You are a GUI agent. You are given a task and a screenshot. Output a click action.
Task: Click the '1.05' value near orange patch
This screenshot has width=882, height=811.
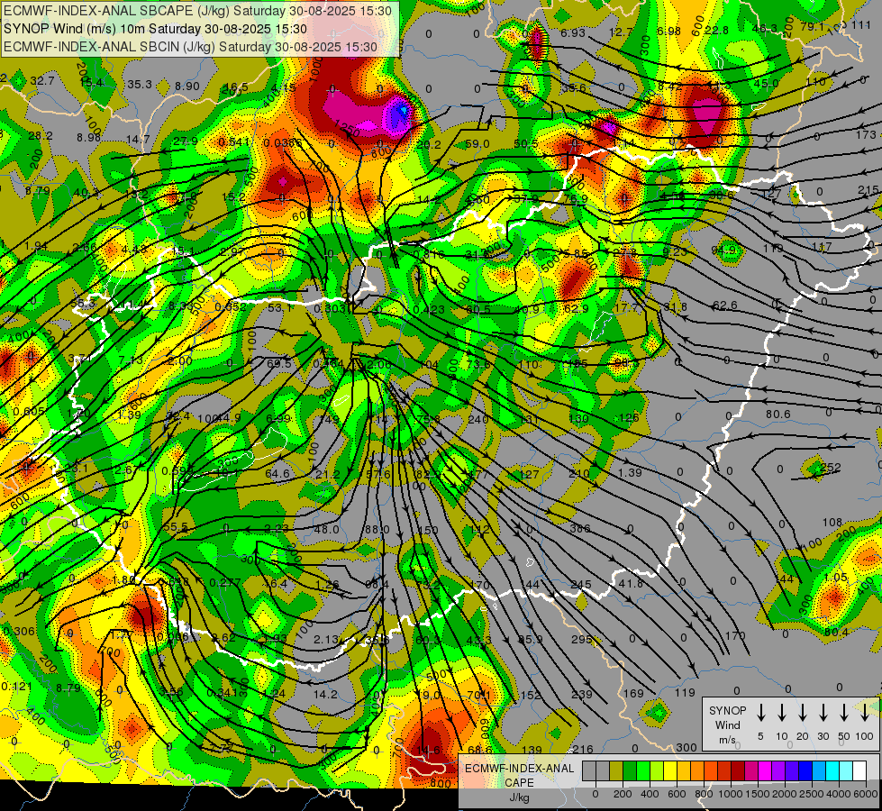(835, 578)
